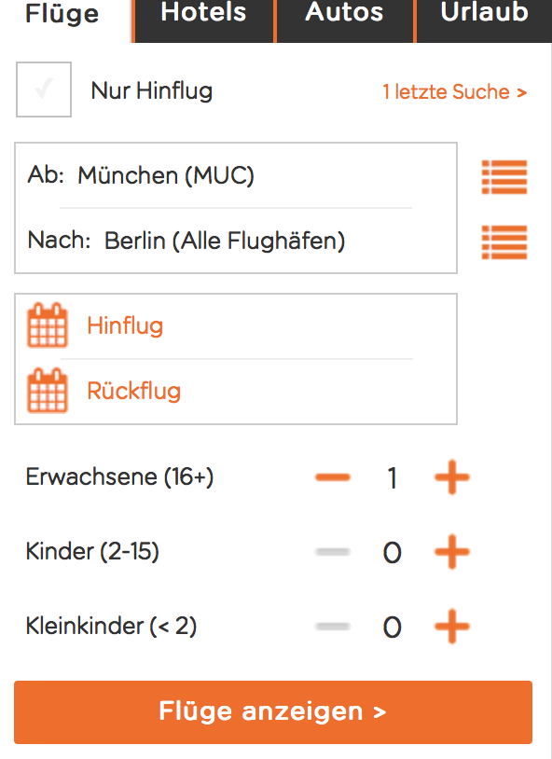Decrease Erwachsene count with minus
Screen dimensions: 552x759
tap(333, 477)
